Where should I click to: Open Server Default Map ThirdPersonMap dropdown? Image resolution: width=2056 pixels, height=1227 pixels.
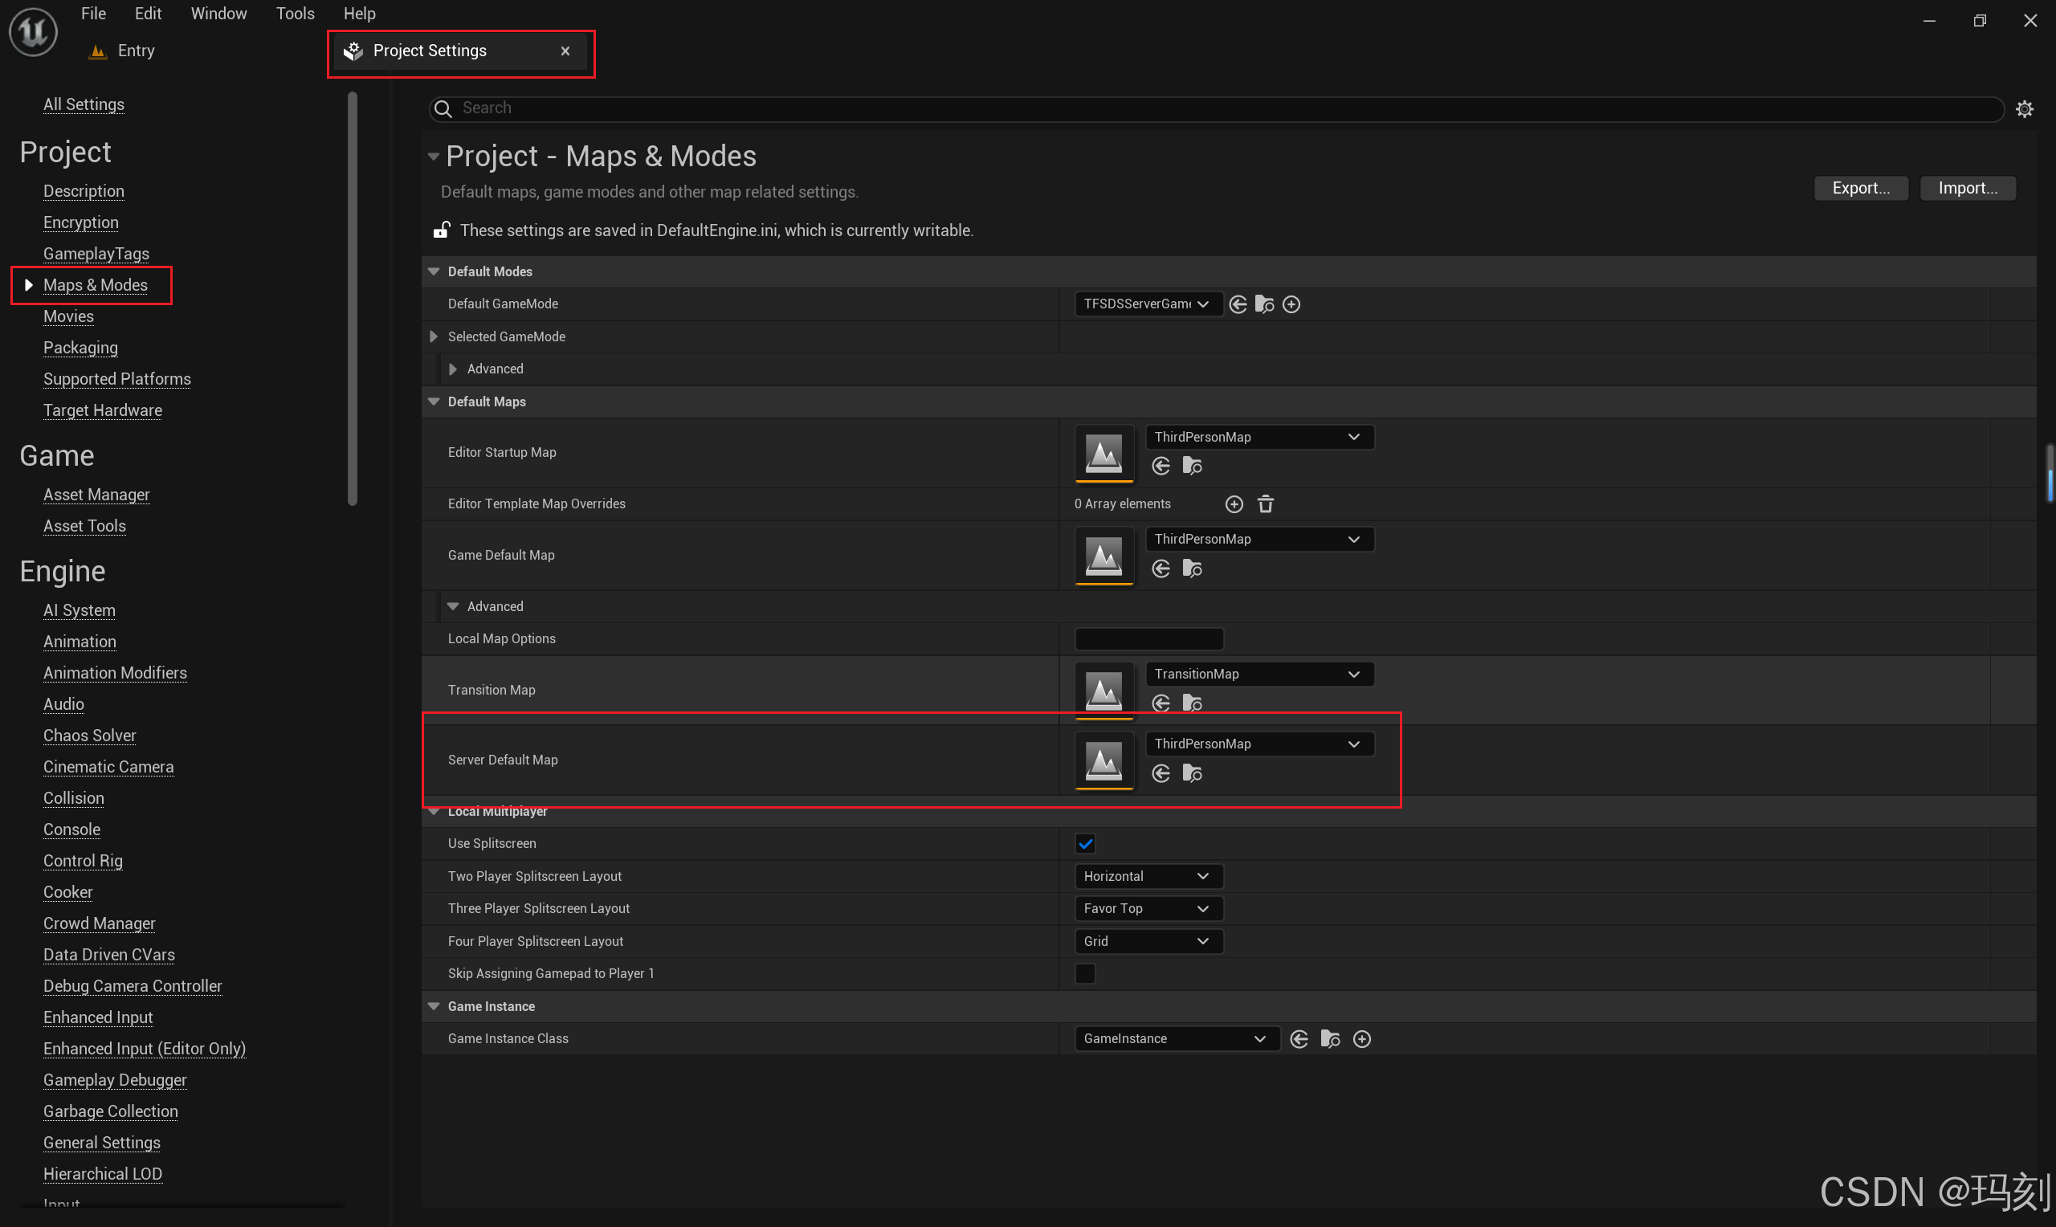click(x=1258, y=744)
